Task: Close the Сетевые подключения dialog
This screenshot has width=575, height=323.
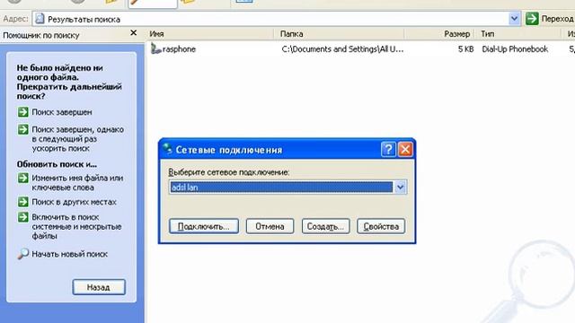Action: (405, 150)
